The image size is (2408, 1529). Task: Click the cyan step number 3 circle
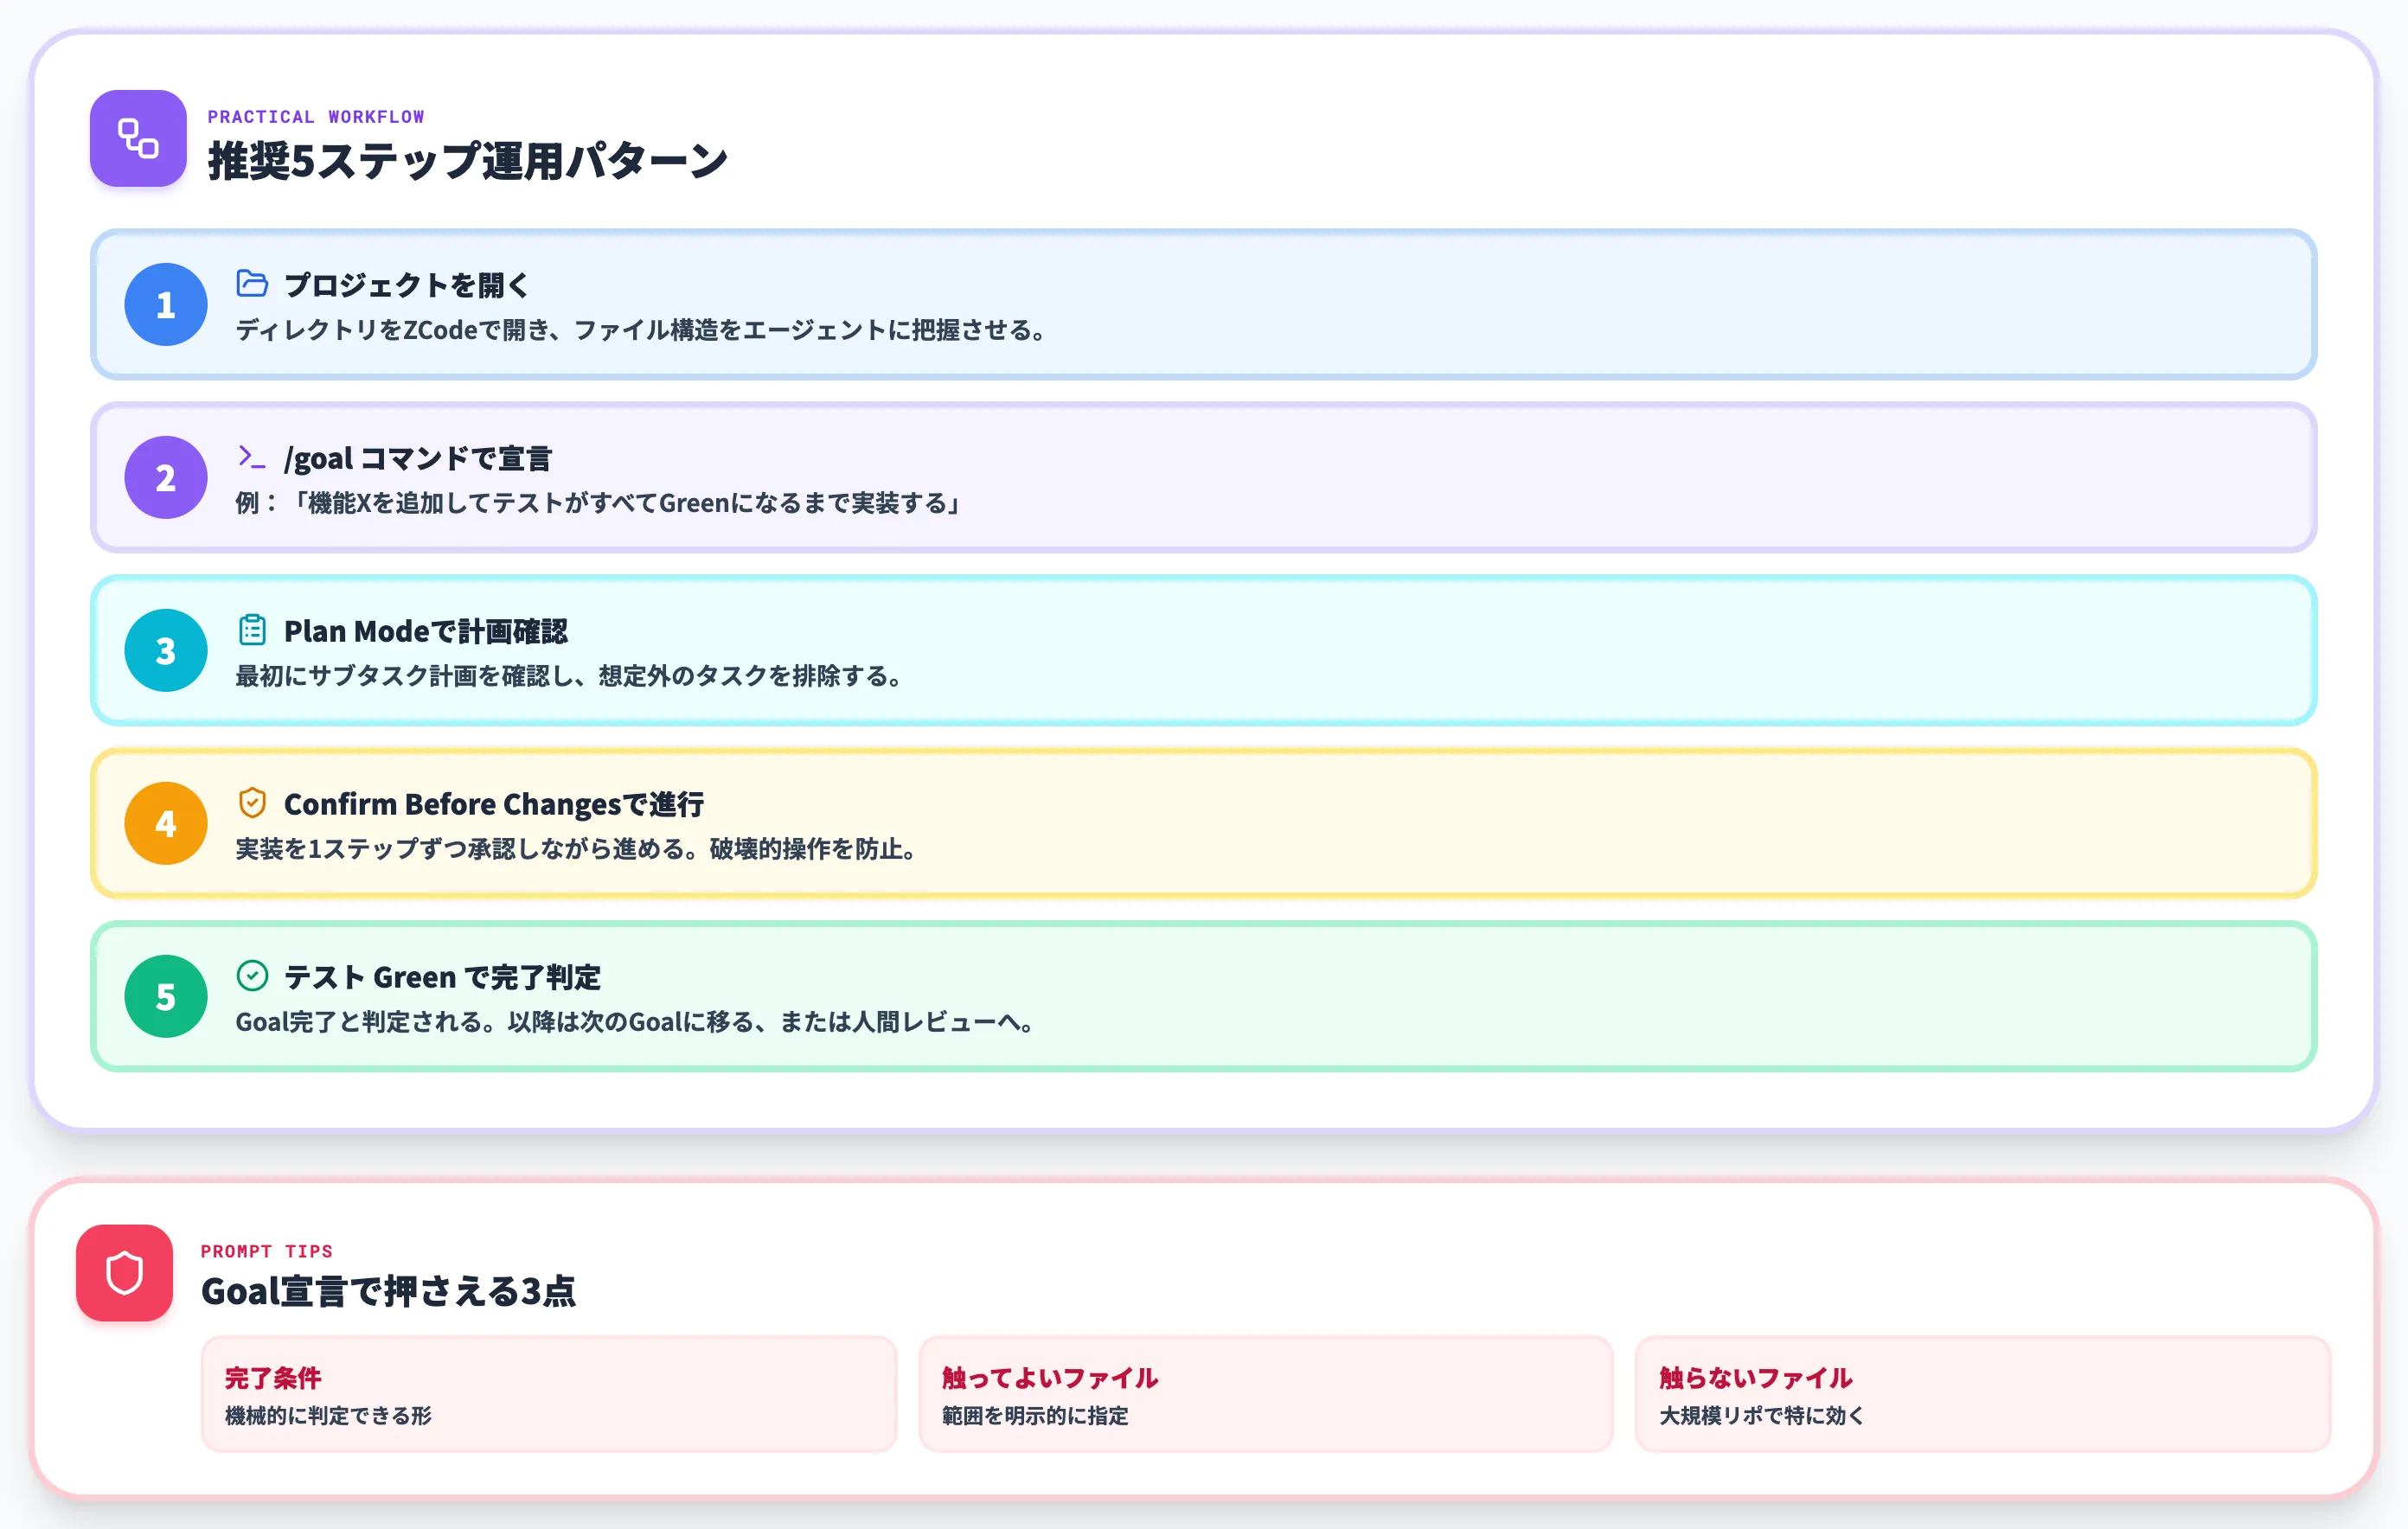(166, 650)
